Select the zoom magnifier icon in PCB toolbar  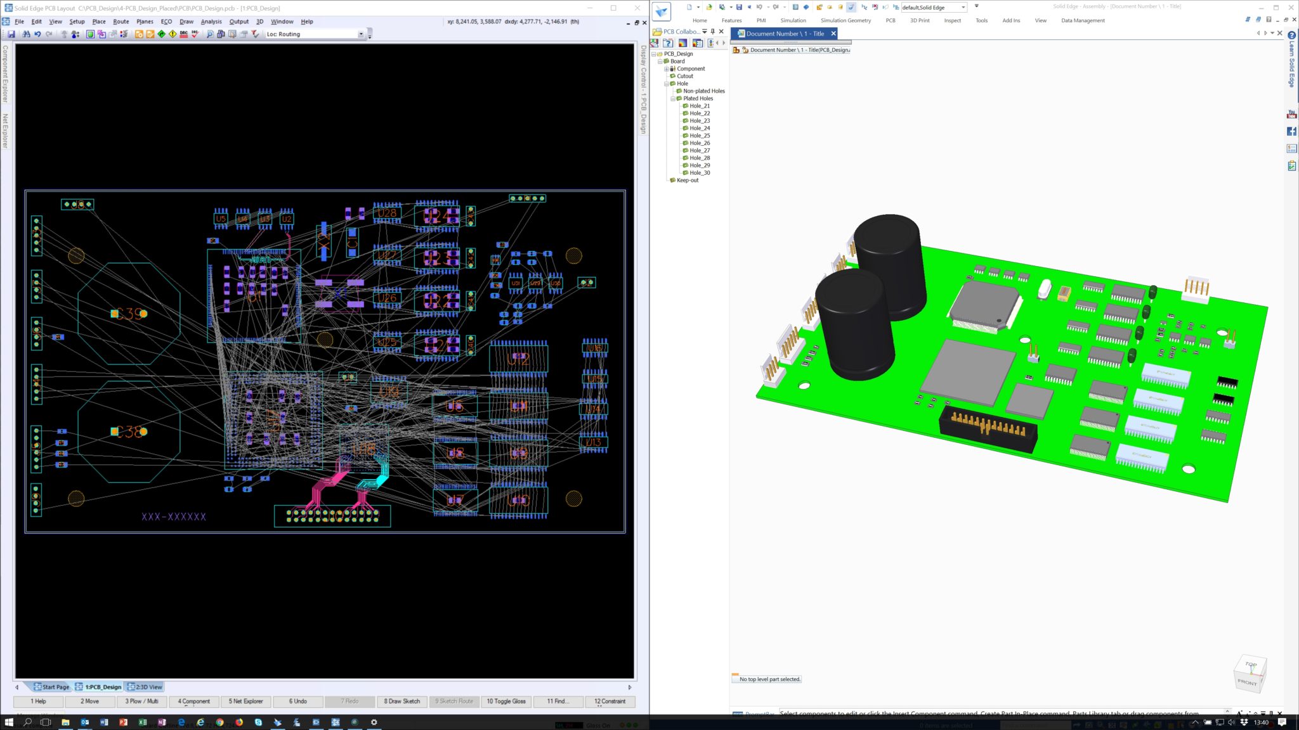[x=211, y=34]
